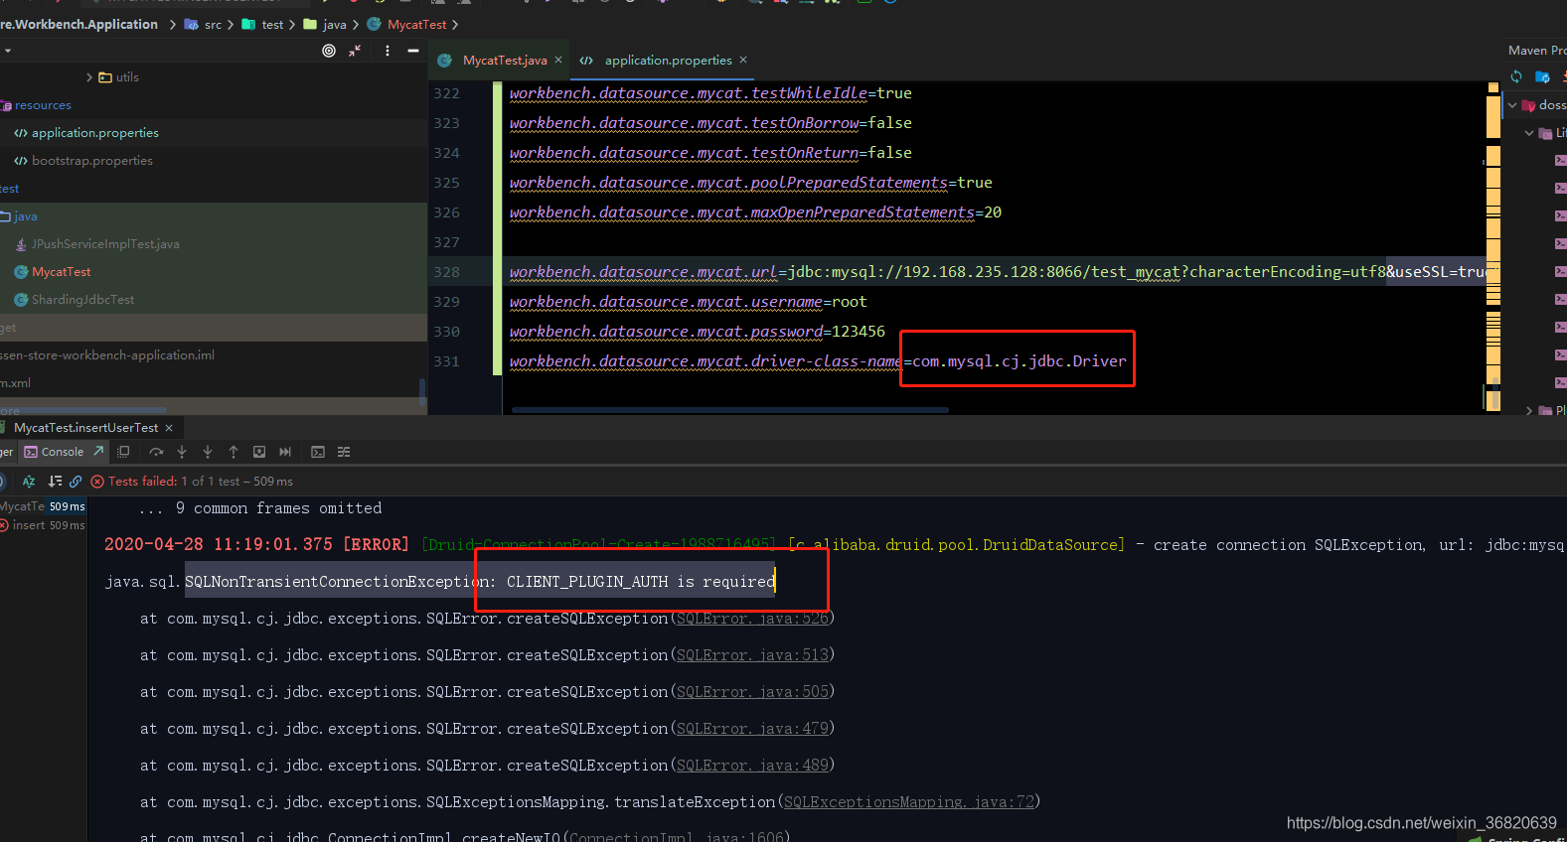The width and height of the screenshot is (1567, 842).
Task: Sort test results alphabetically
Action: [x=29, y=482]
